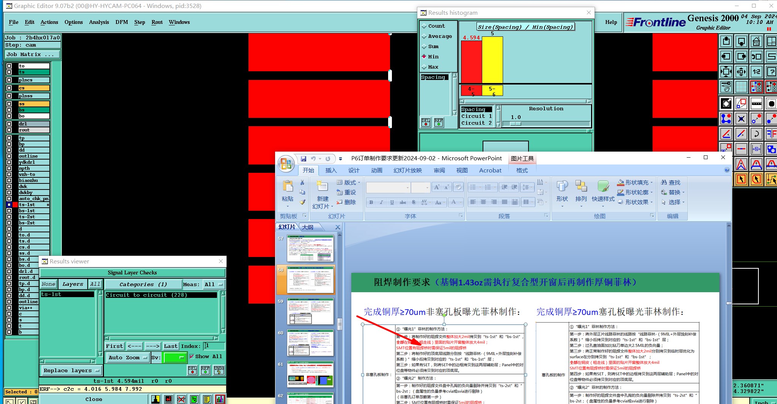The height and width of the screenshot is (404, 777).
Task: Click the Home view house icon
Action: (x=756, y=41)
